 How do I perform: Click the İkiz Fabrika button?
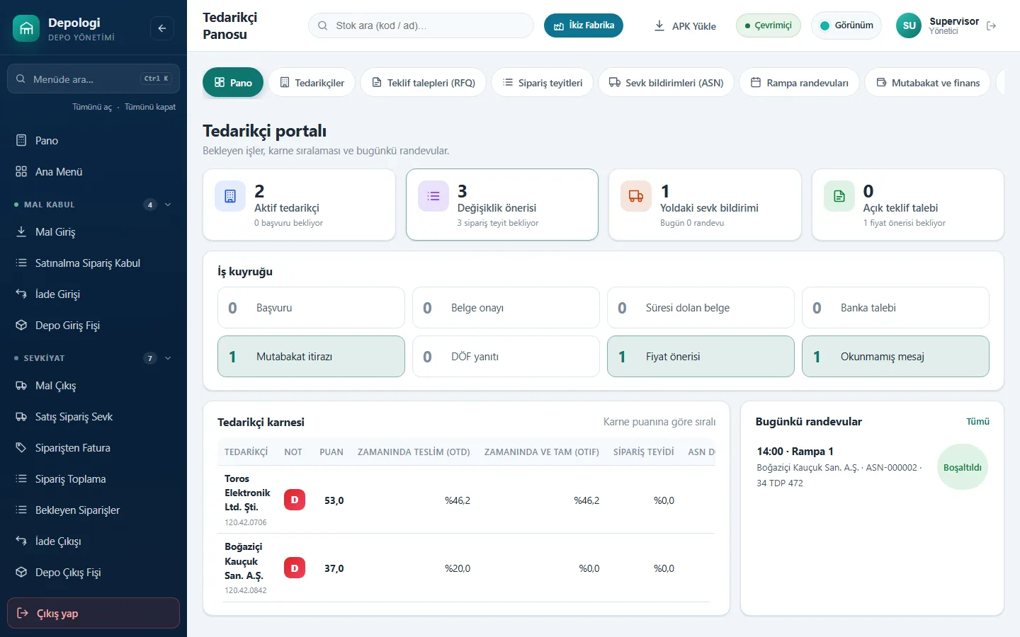point(584,25)
